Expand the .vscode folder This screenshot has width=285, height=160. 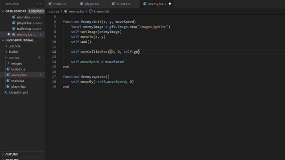[6, 46]
